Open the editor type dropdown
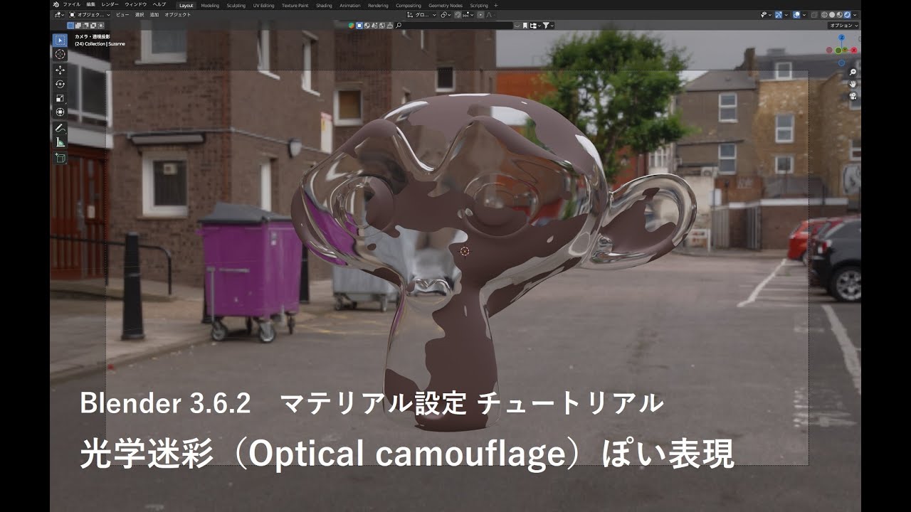This screenshot has height=512, width=911. point(59,15)
